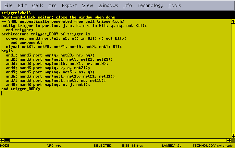The width and height of the screenshot is (235, 148).
Task: Select the Export menu
Action: pos(69,6)
